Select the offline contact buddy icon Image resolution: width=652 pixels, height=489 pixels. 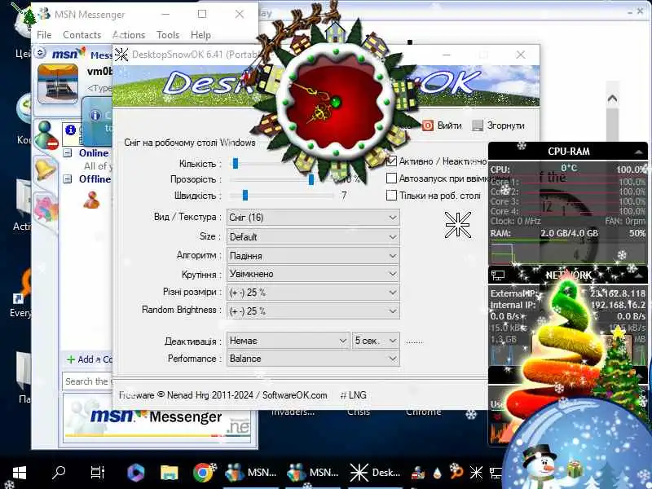pyautogui.click(x=91, y=200)
